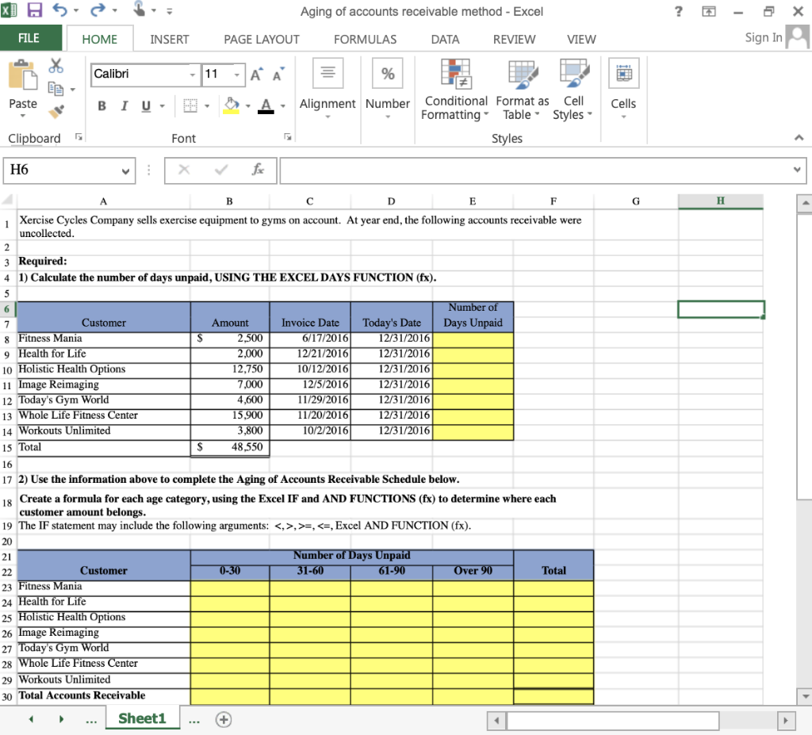Toggle Italic formatting
Image resolution: width=812 pixels, height=735 pixels.
124,105
